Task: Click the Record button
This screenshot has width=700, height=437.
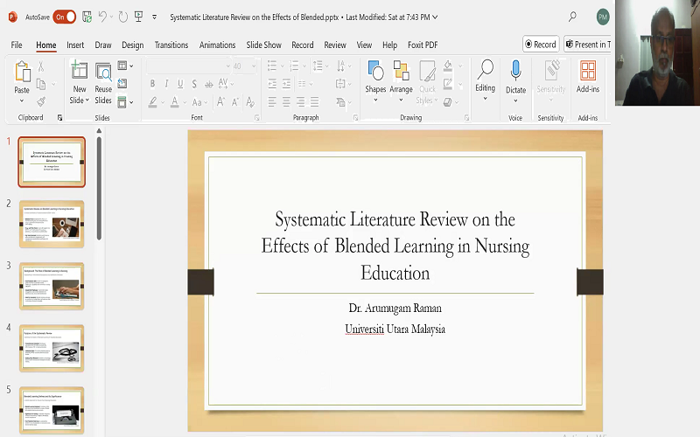Action: pos(541,44)
